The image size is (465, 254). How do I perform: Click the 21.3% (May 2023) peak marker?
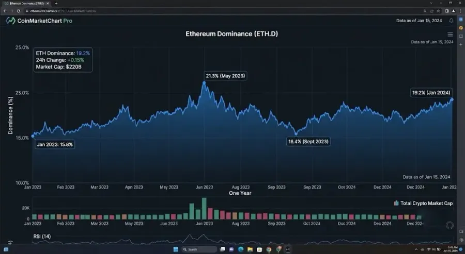[204, 83]
